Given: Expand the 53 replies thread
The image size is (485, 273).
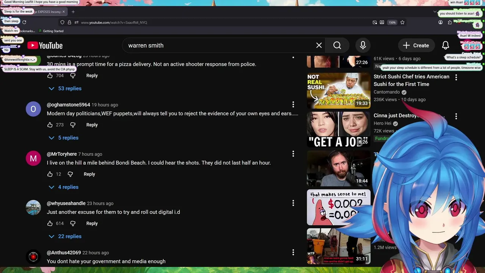Looking at the screenshot, I should tap(65, 88).
